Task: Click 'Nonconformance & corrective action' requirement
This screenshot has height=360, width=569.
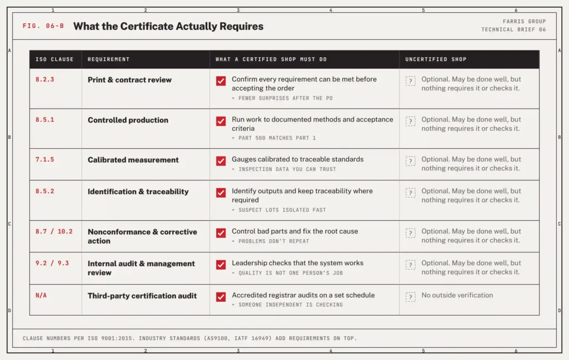Action: click(142, 236)
